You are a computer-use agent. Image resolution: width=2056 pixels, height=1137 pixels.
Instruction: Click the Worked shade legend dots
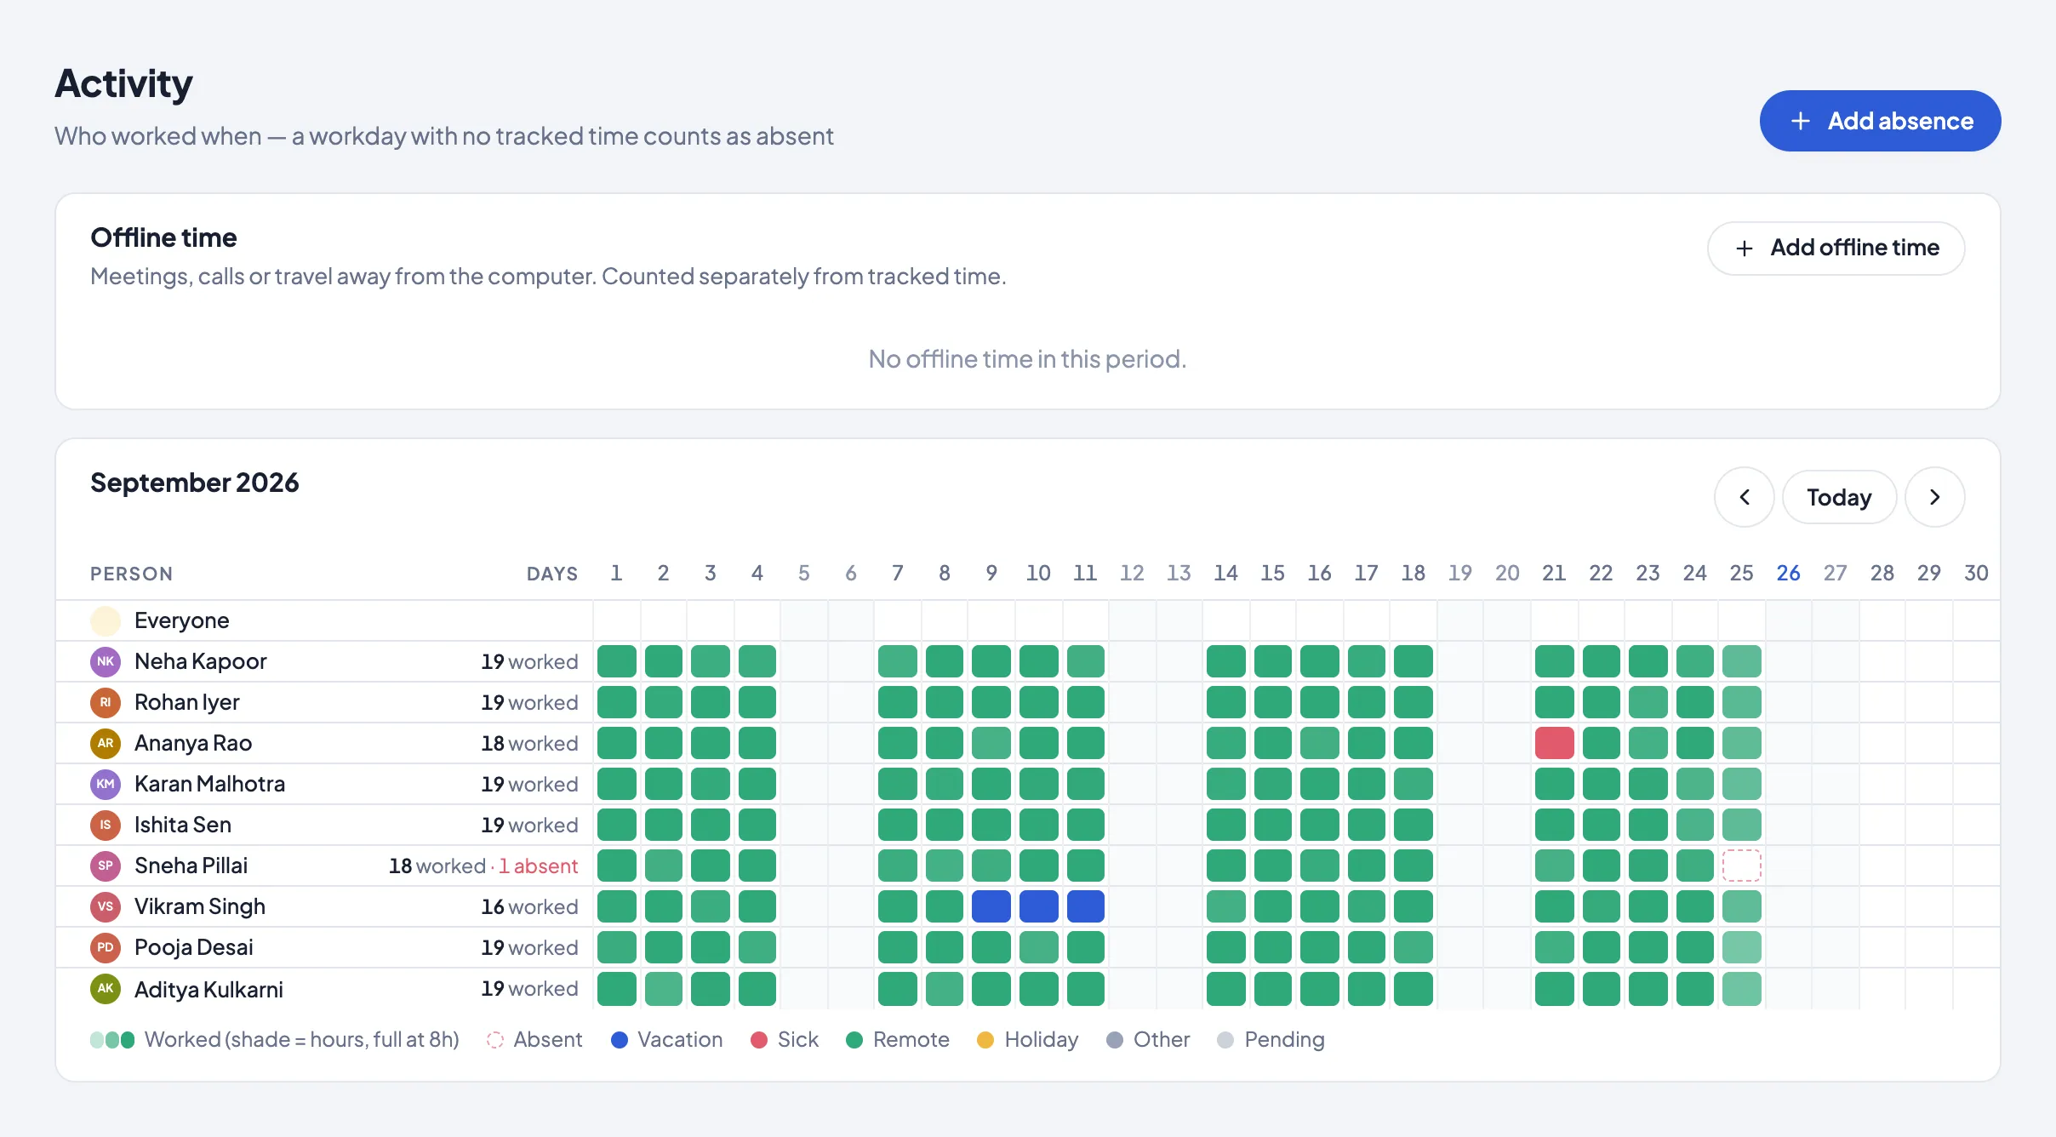112,1040
